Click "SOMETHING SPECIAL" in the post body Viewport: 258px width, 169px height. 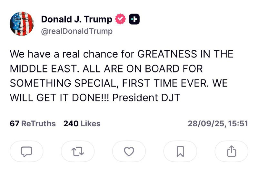(x=62, y=83)
